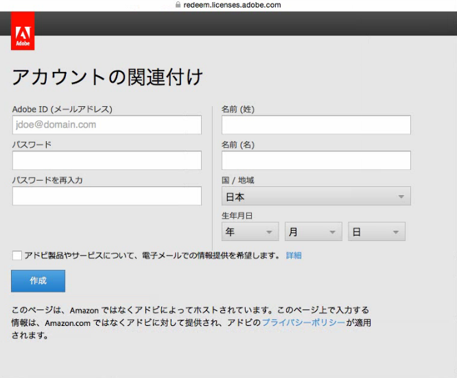Open the プライバシーポリシー link
This screenshot has height=378, width=457.
pyautogui.click(x=303, y=323)
